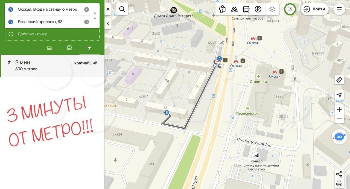Open the street panoramas layer icon
350x189 pixels.
point(222,9)
